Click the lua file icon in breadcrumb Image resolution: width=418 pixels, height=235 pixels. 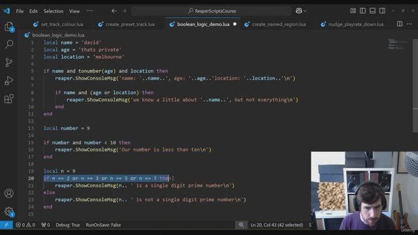click(27, 35)
